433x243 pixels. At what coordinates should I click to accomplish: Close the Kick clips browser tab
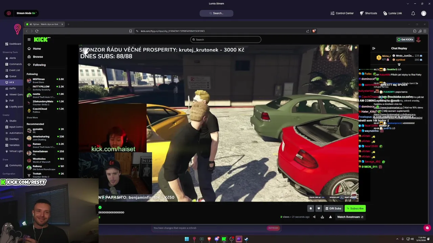coord(62,24)
